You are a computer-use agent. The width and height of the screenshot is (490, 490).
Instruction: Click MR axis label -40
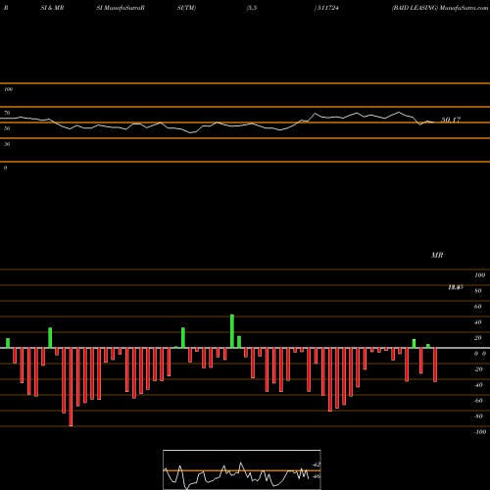[478, 385]
